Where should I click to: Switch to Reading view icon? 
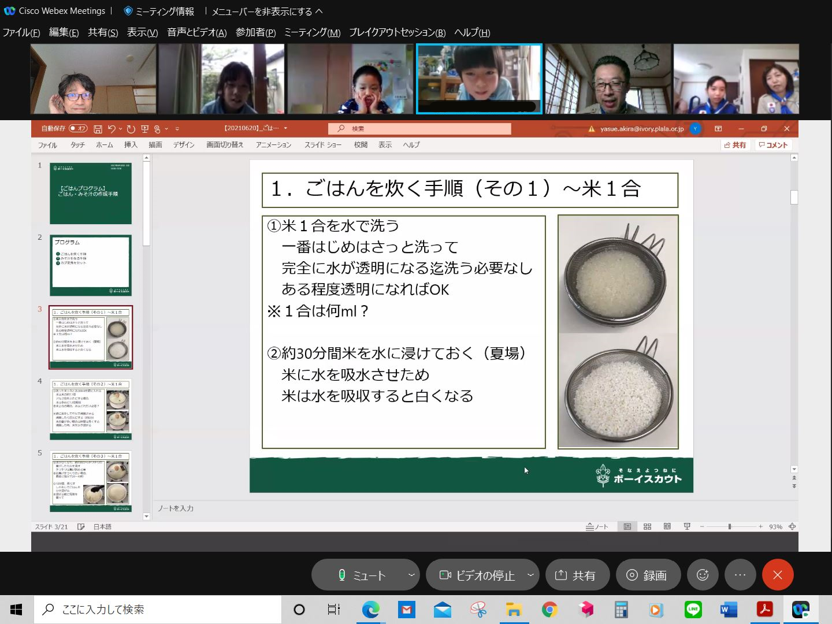(667, 526)
